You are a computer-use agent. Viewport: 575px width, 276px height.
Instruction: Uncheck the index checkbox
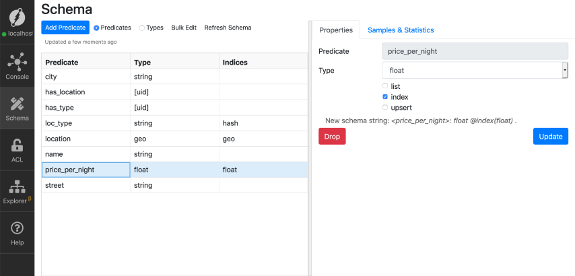pyautogui.click(x=385, y=97)
